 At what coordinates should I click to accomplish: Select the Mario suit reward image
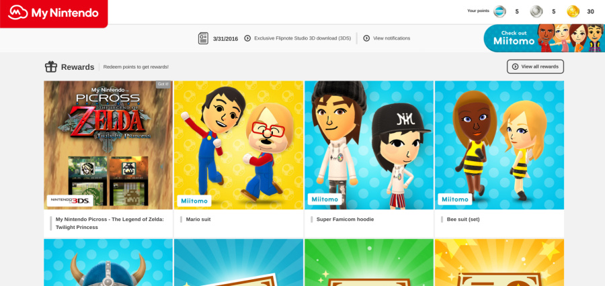[x=239, y=145]
